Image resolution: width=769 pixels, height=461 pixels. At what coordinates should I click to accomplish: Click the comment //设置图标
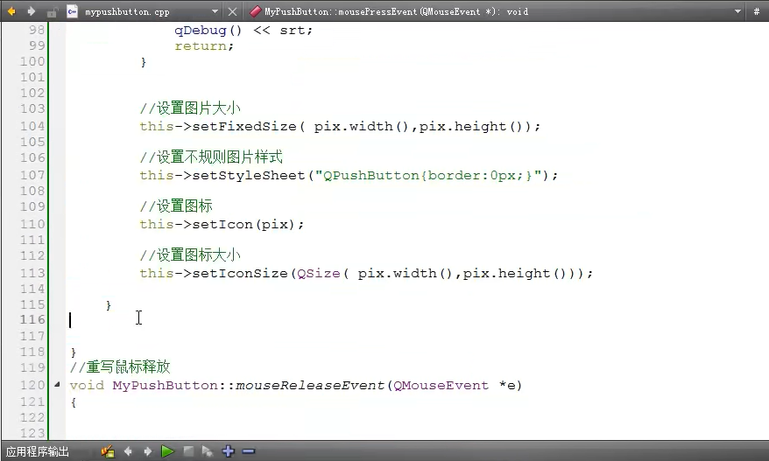point(176,206)
